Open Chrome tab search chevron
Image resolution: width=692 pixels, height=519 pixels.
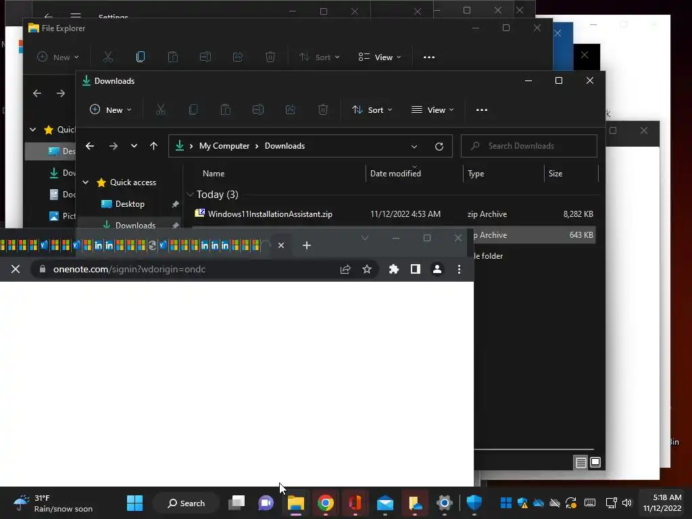[x=364, y=239]
